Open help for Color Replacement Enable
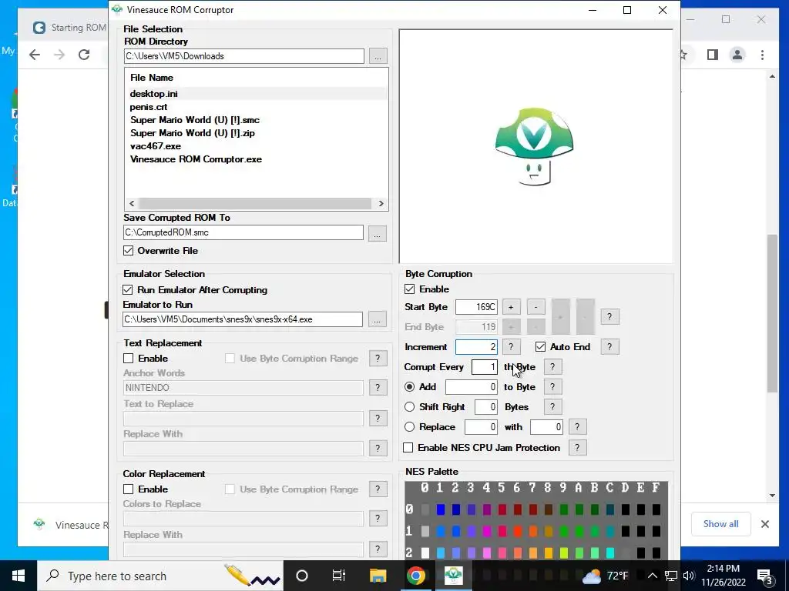The width and height of the screenshot is (789, 591). pyautogui.click(x=378, y=489)
